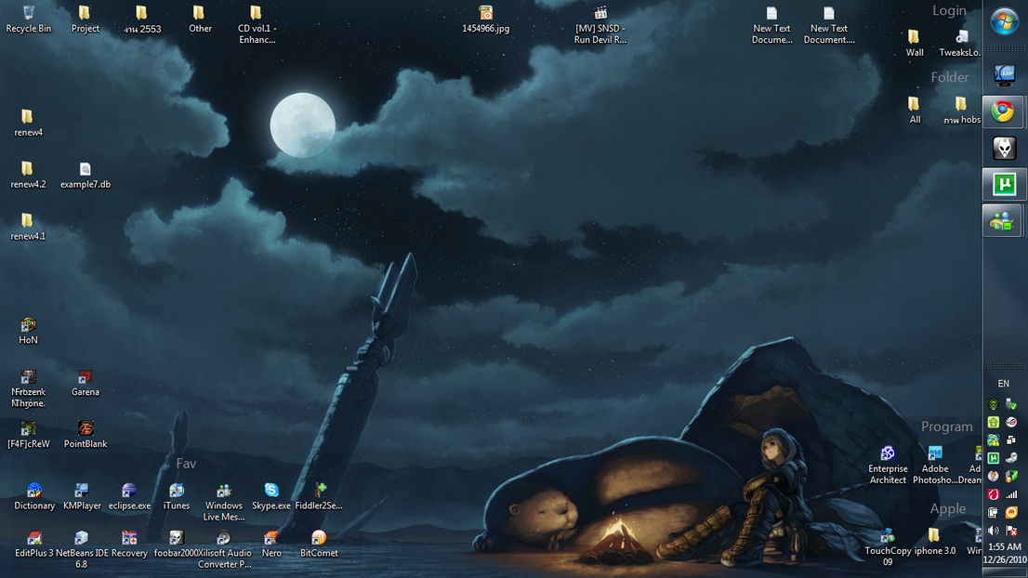Select the SNSD Run Devil Run video file

[x=600, y=24]
